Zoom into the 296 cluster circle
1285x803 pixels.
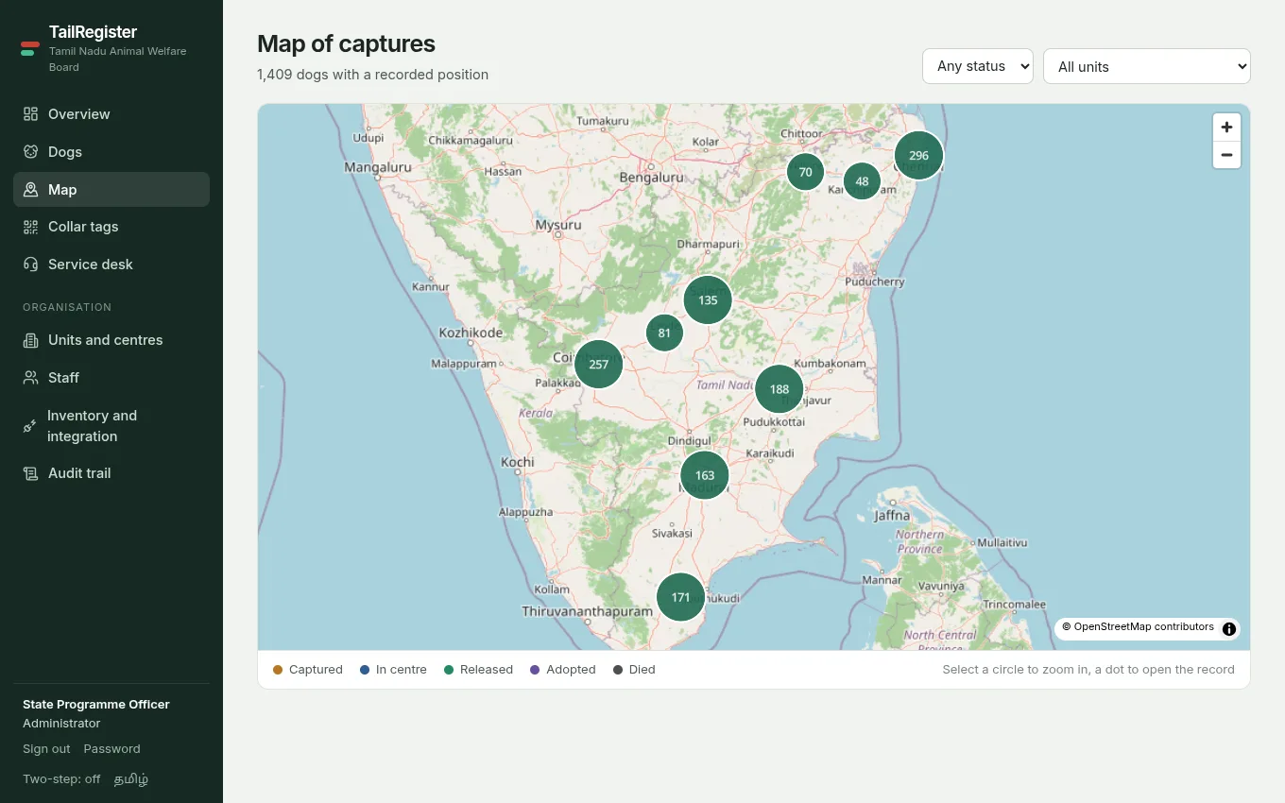[x=919, y=156]
